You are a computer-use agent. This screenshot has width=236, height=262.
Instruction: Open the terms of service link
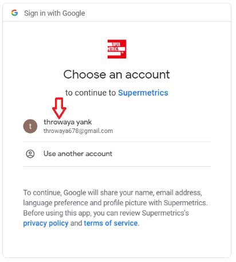(x=111, y=223)
